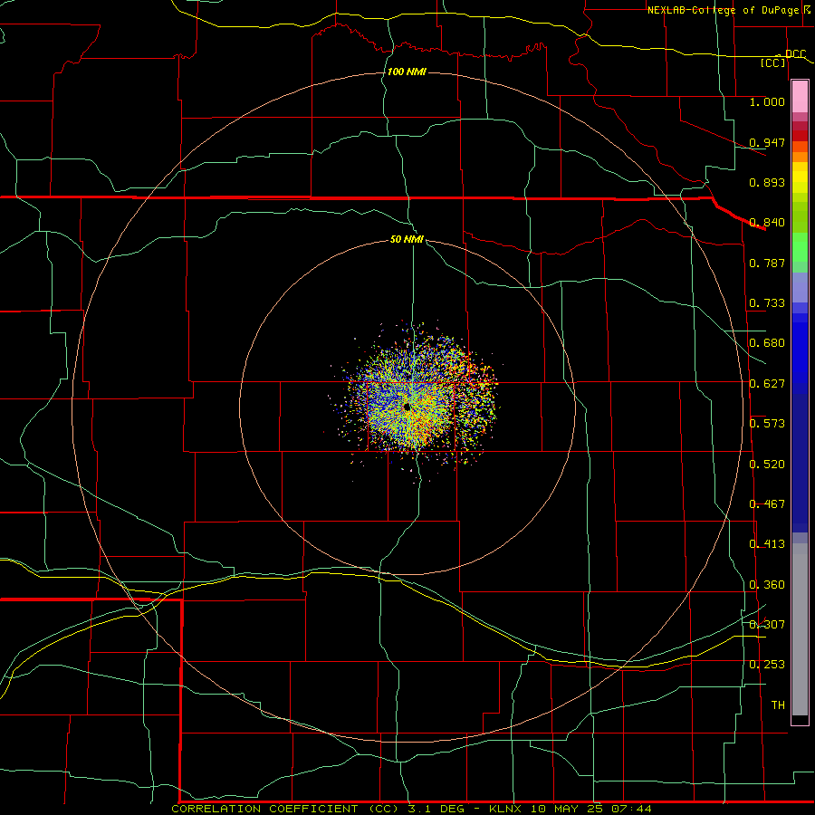815x815 pixels.
Task: Click the DCC label near colorbar
Action: [x=795, y=54]
